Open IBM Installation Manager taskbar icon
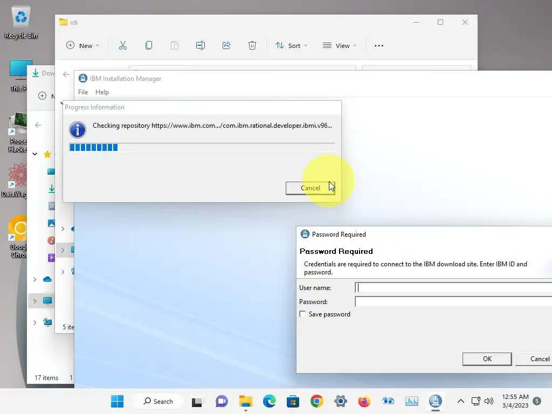Viewport: 552px width, 414px height. tap(435, 401)
